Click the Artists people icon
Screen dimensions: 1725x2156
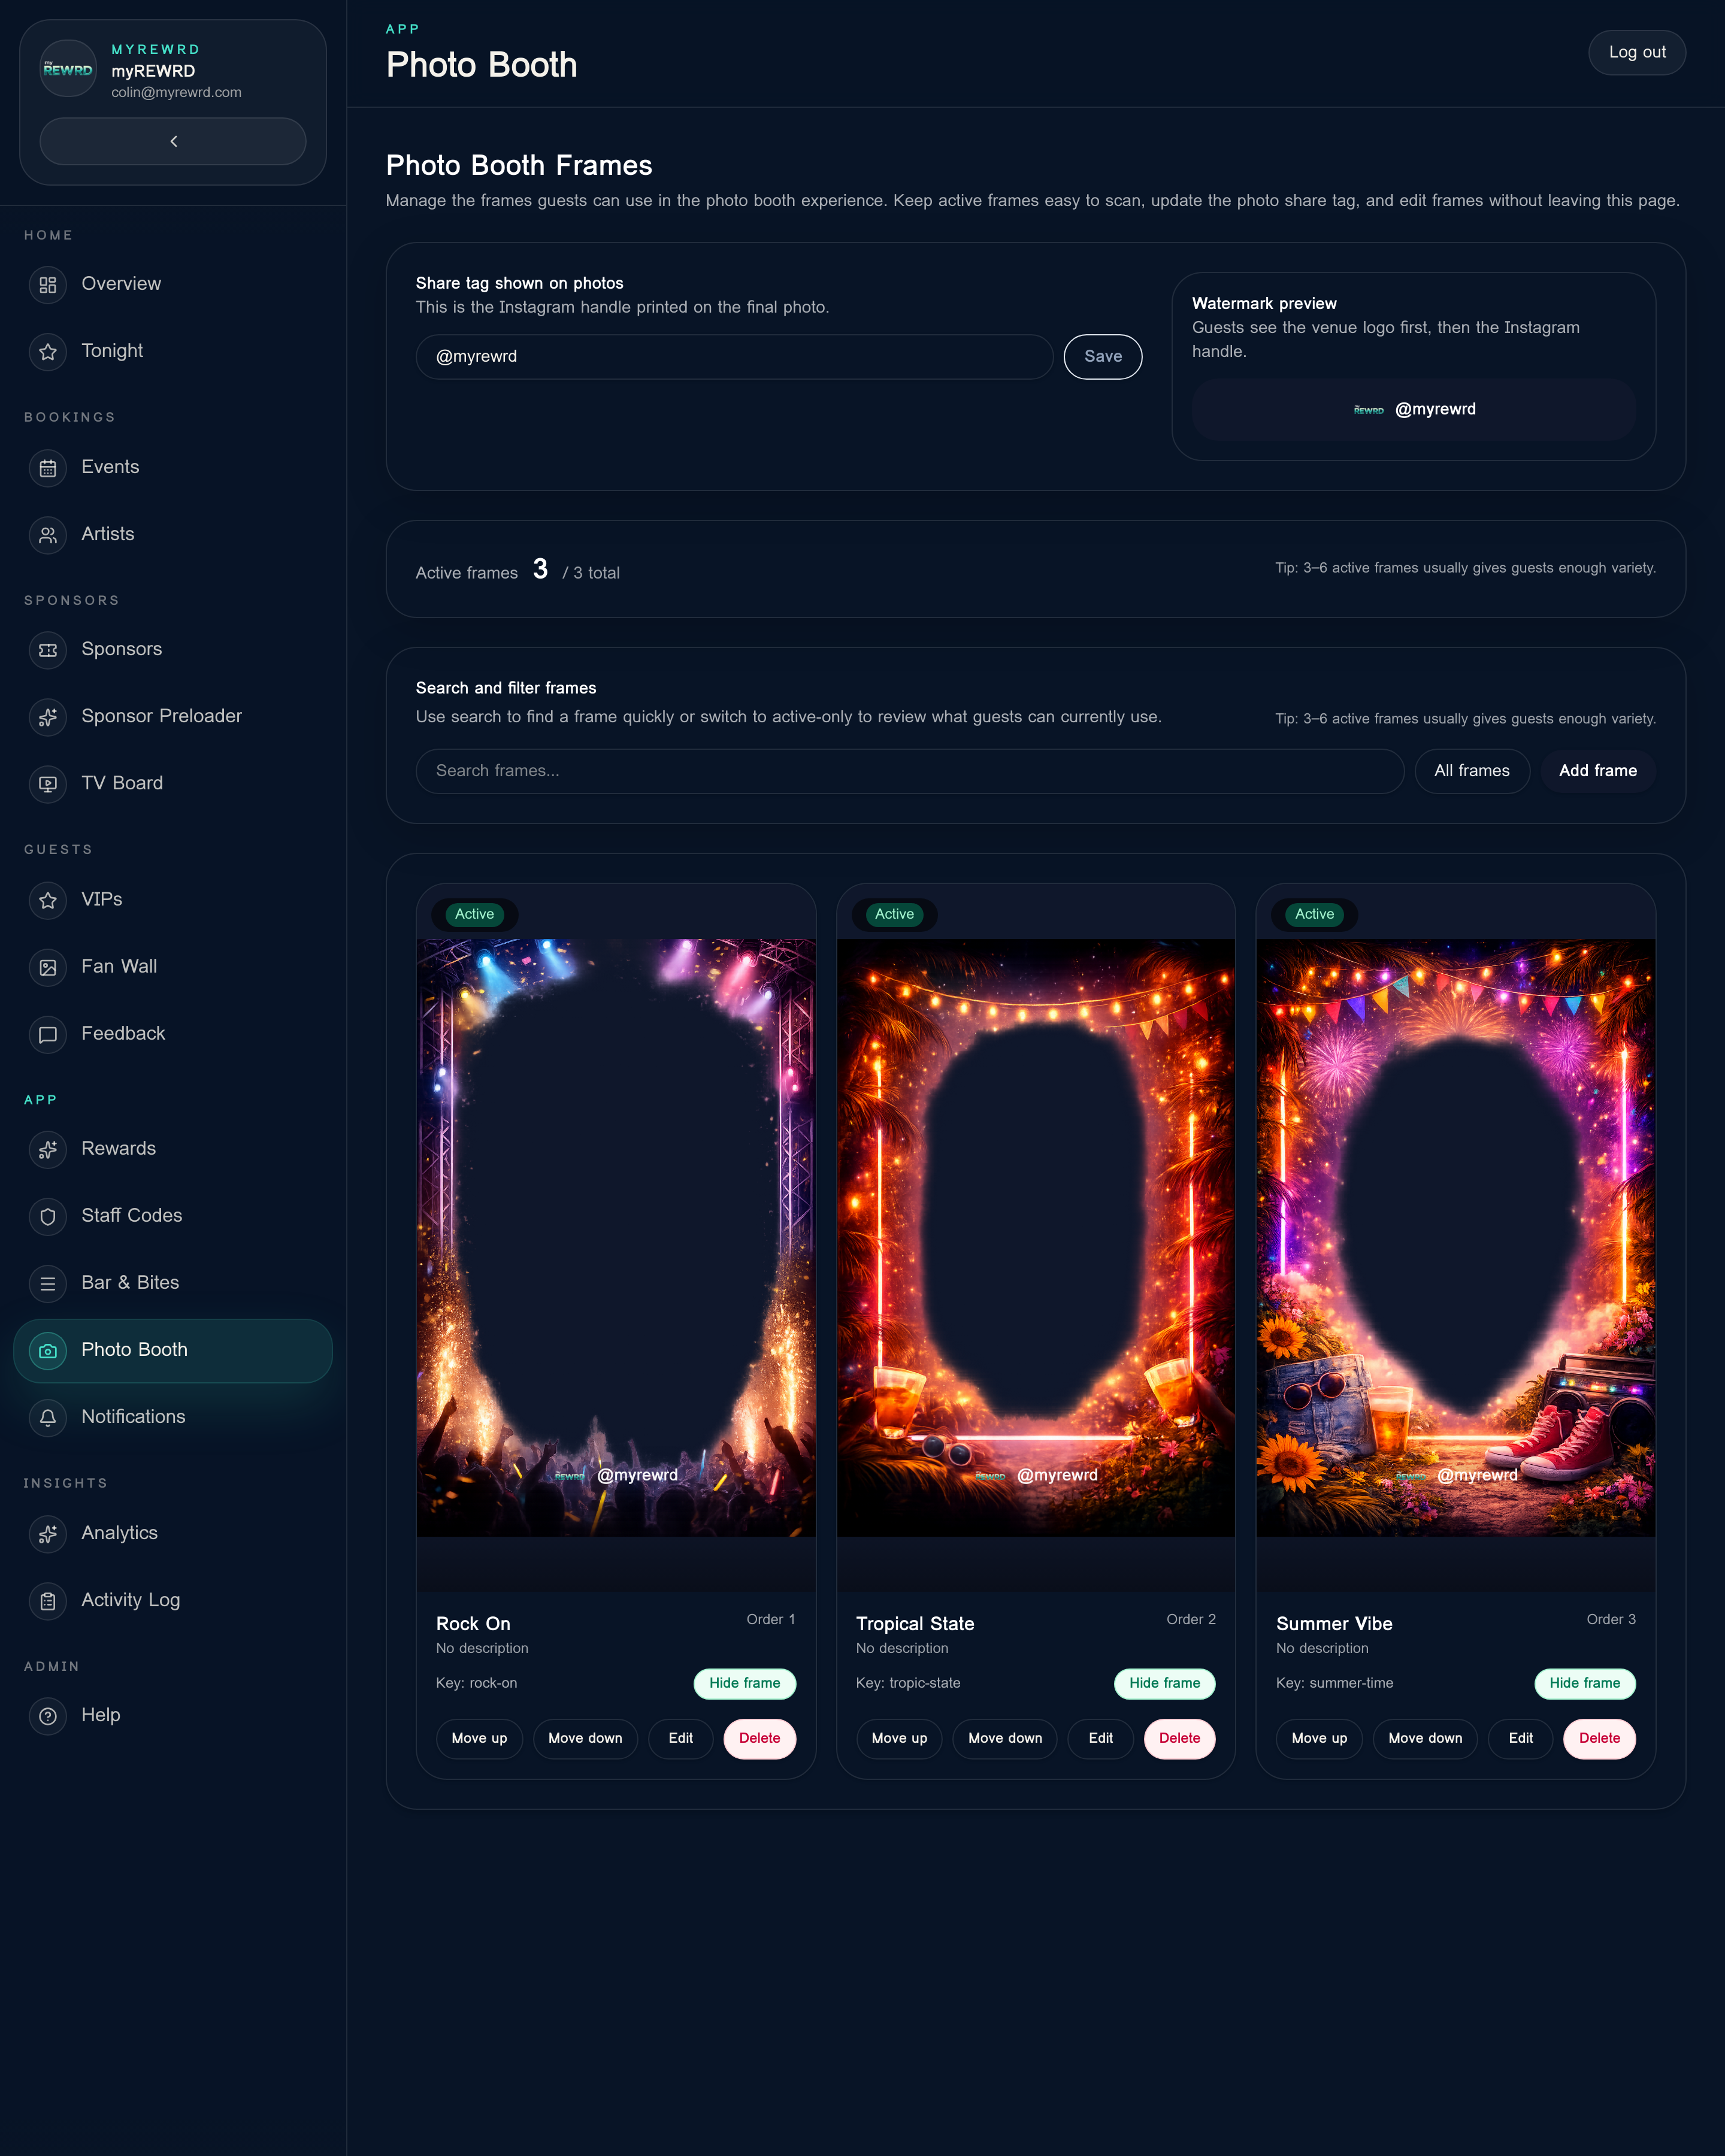point(47,535)
